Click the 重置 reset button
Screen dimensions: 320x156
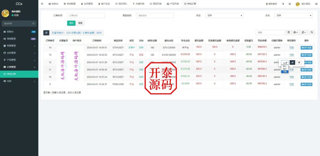click(x=80, y=23)
